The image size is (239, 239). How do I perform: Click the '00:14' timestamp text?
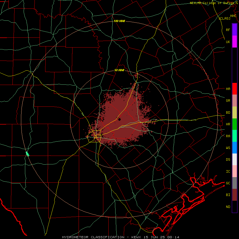click(x=173, y=237)
